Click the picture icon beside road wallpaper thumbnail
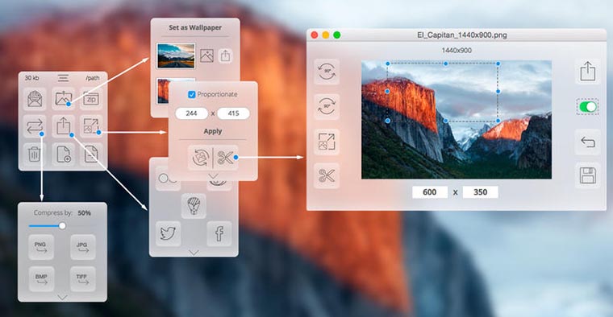Image resolution: width=613 pixels, height=317 pixels. tap(206, 56)
